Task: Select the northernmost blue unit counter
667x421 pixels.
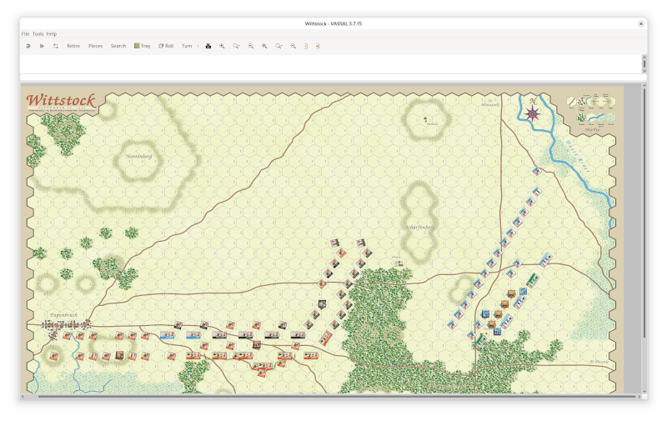Action: (537, 172)
